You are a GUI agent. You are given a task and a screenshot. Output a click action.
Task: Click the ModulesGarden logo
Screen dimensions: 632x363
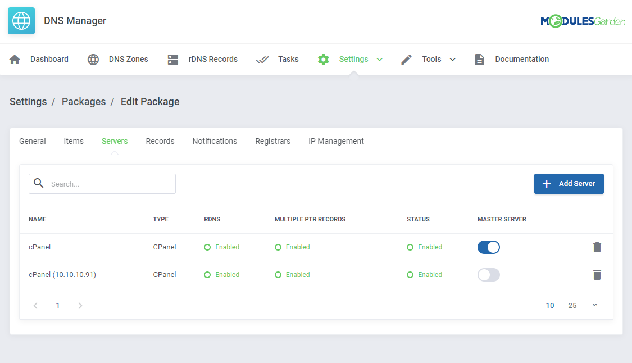(x=583, y=21)
